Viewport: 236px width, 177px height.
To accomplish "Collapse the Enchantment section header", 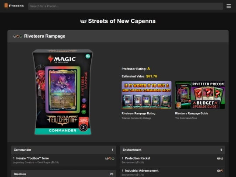I will [x=172, y=150].
